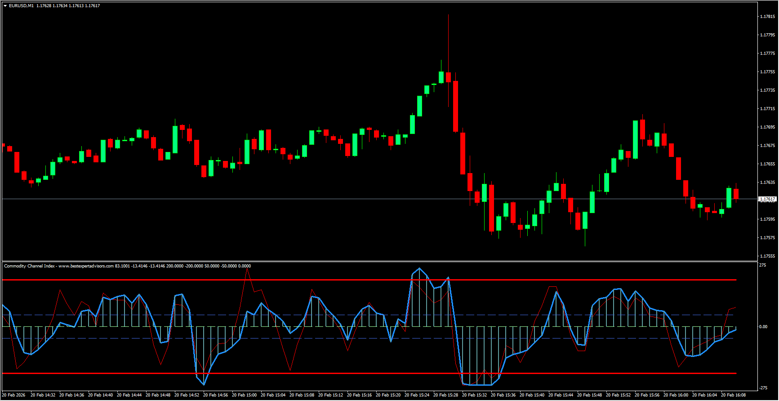
Task: Click the last red candle on the chart
Action: (736, 194)
